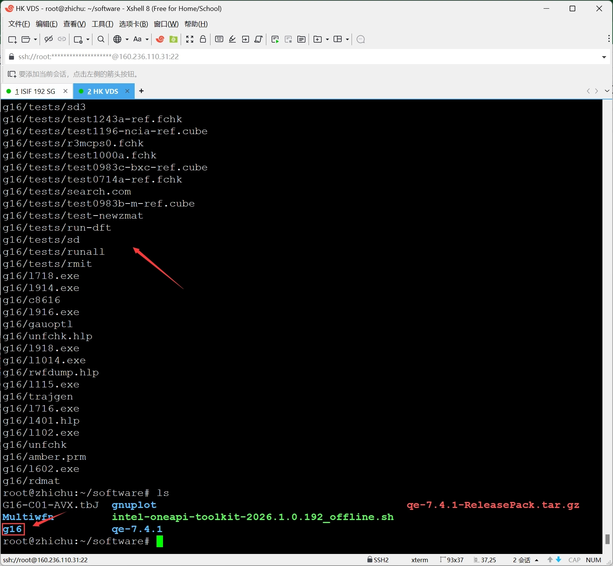Toggle full screen mode icon
The image size is (613, 566).
(190, 39)
